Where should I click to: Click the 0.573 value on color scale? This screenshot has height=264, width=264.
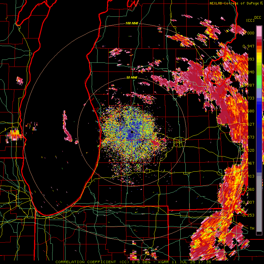(x=248, y=137)
